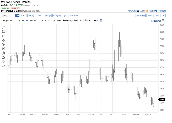The width and height of the screenshot is (172, 123).
Task: Click the Watch star icon
Action: 156,11
